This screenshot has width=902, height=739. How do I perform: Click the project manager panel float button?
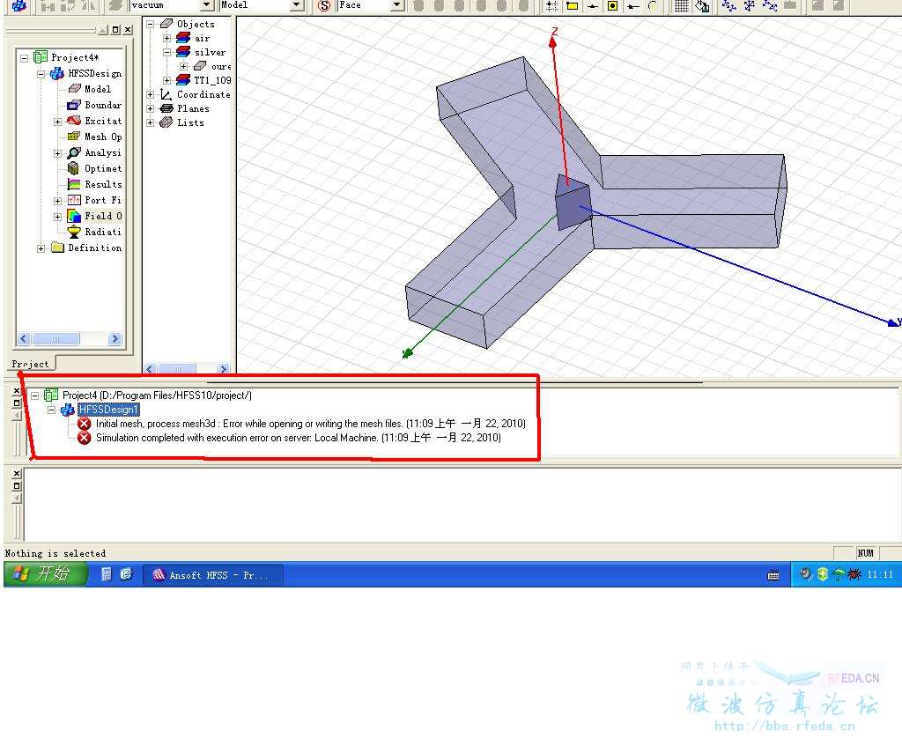[115, 30]
